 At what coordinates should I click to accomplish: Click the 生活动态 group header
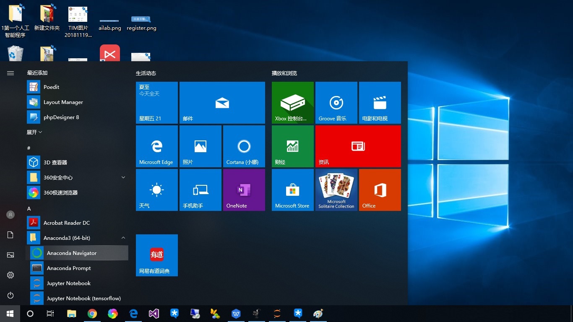pyautogui.click(x=146, y=73)
